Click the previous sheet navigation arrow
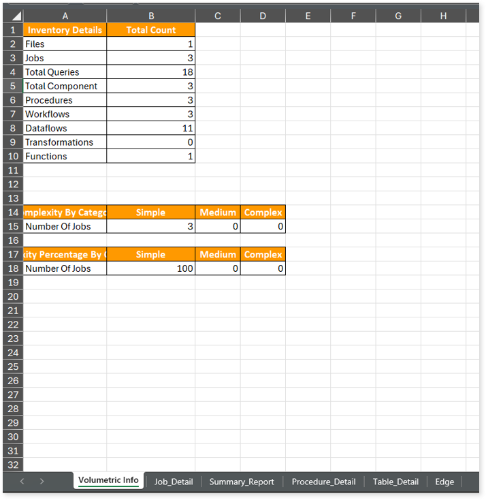The image size is (486, 500). (x=22, y=482)
